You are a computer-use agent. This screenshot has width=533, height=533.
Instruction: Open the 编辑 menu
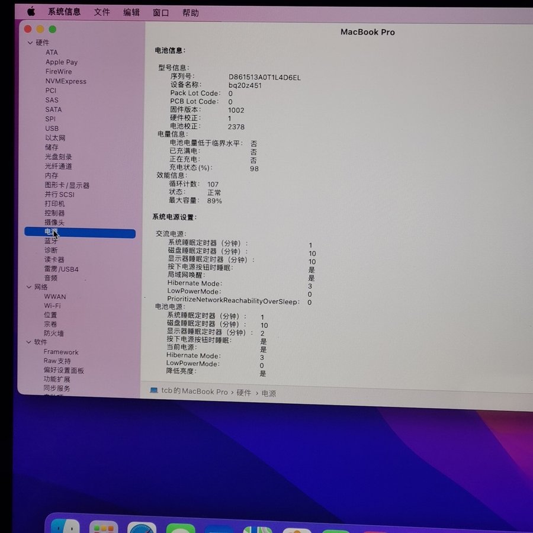pos(131,12)
